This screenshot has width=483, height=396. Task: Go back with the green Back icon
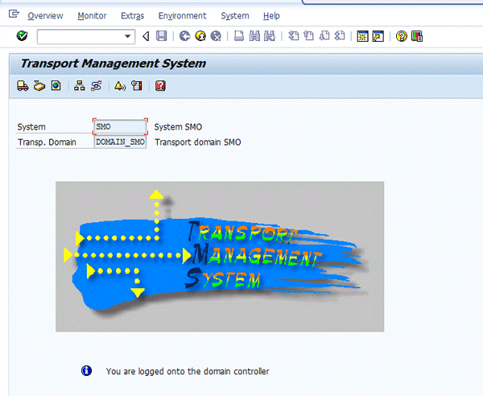[185, 36]
